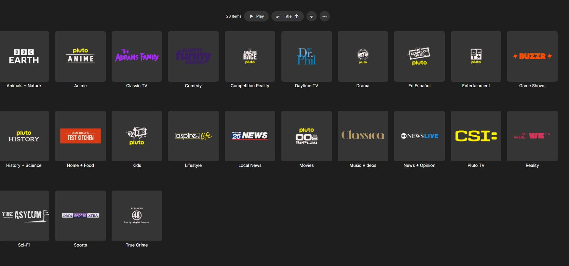
Task: Select the True Crime label
Action: [x=137, y=245]
